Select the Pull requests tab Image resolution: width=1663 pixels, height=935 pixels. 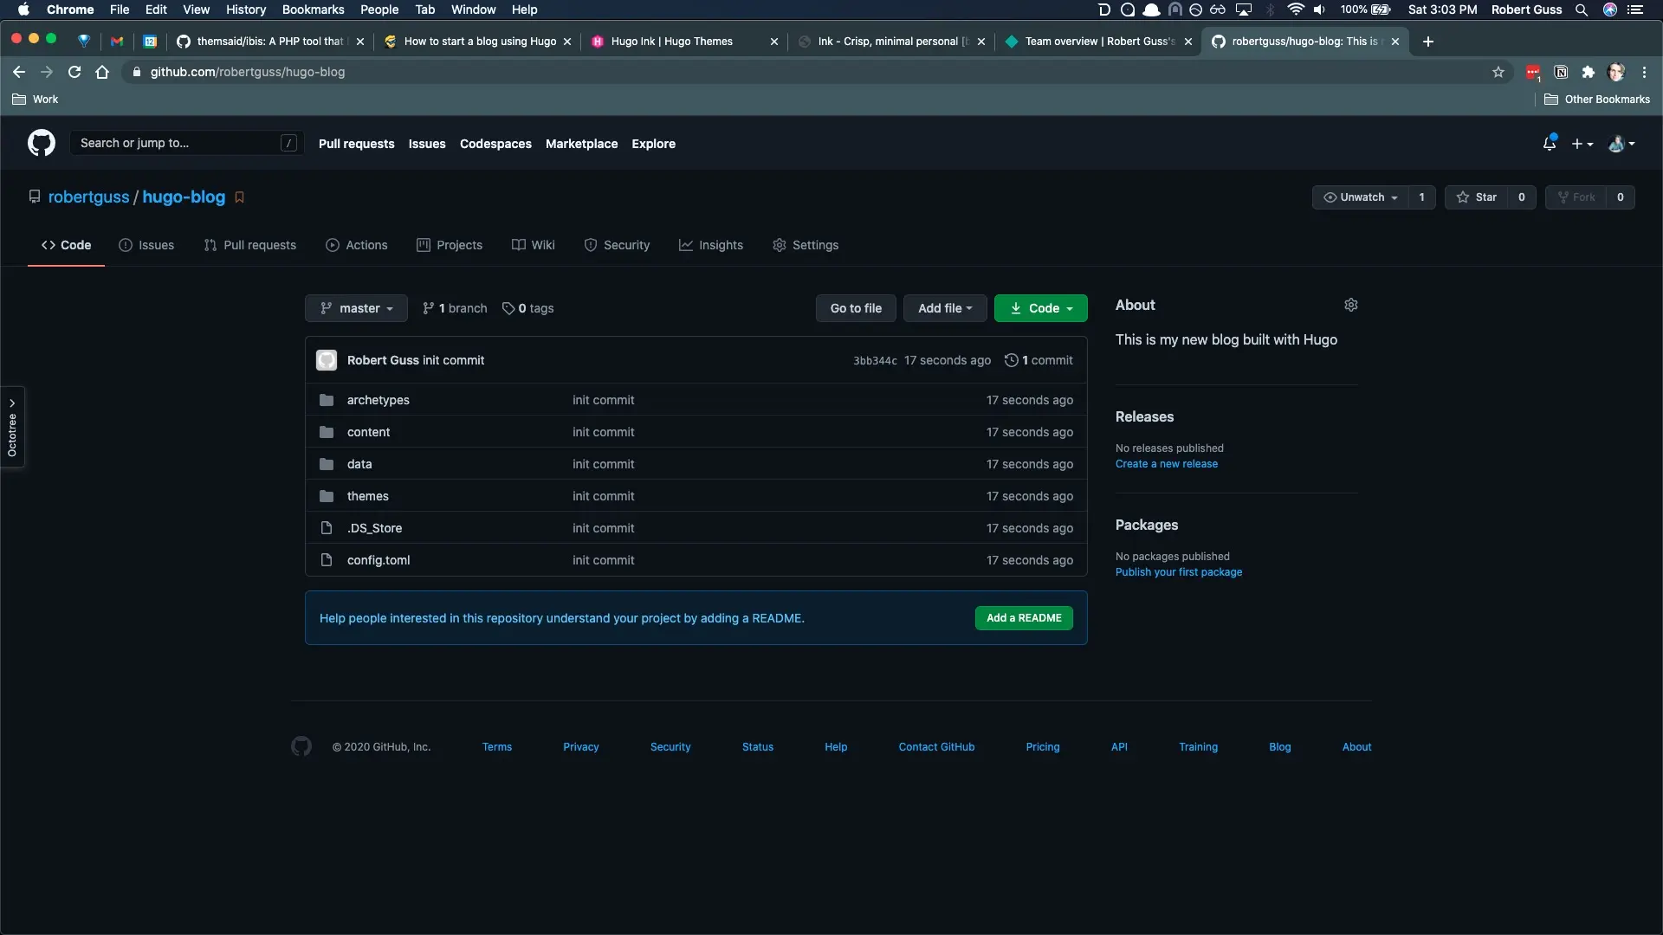tap(249, 244)
